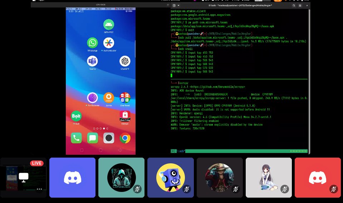The width and height of the screenshot is (343, 203).
Task: Open the Jumia shopping app
Action: point(109,98)
